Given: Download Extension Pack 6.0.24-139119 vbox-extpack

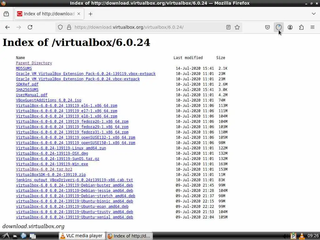Looking at the screenshot, I should point(86,74).
